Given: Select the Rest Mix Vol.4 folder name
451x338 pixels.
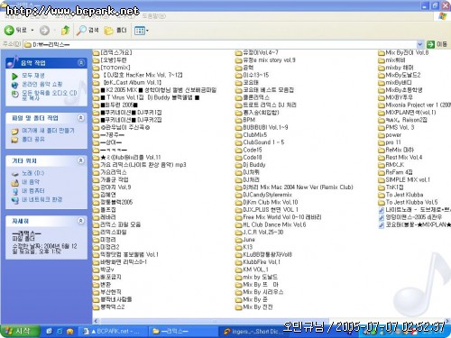Looking at the screenshot, I should 404,157.
